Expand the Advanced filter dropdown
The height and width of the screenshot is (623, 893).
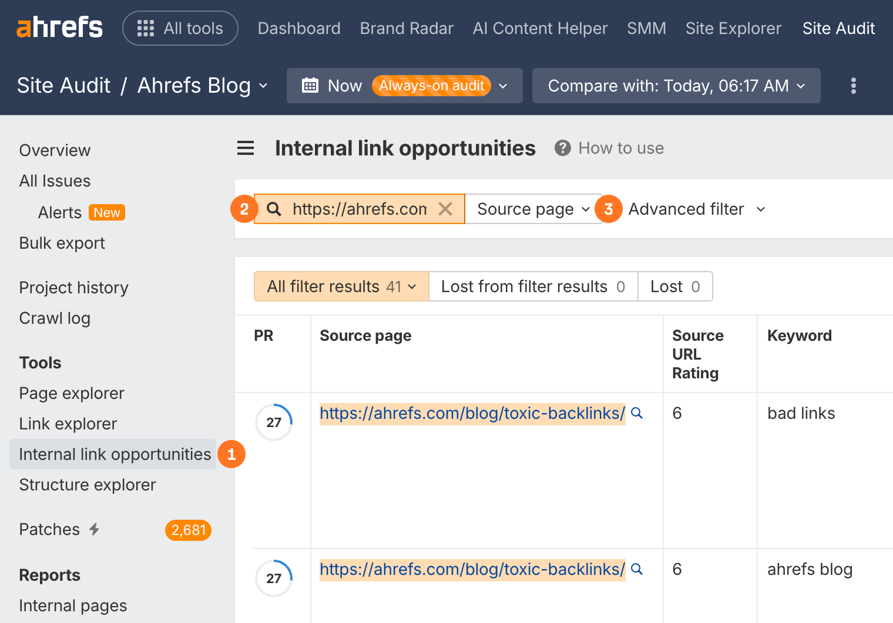point(696,209)
